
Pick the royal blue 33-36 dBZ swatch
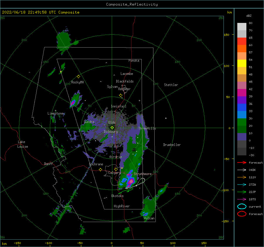click(242, 107)
